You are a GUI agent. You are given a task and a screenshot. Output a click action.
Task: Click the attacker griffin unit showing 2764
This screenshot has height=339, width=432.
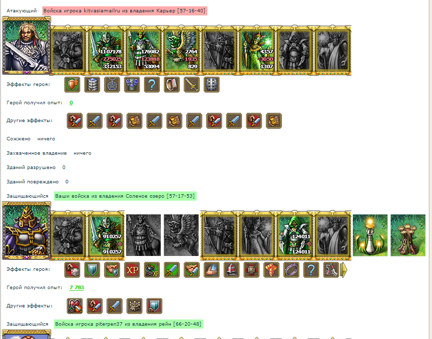pos(181,50)
